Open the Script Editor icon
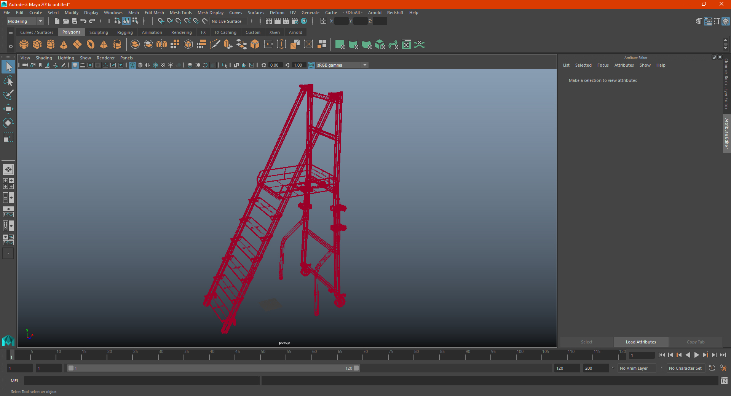The height and width of the screenshot is (396, 731). tap(724, 380)
